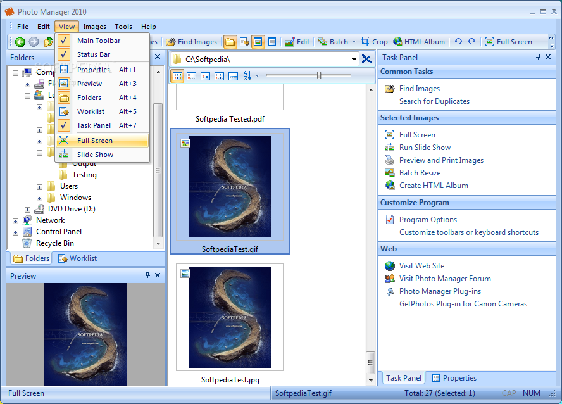Expand the Windows folder node
562x404 pixels.
[39, 198]
